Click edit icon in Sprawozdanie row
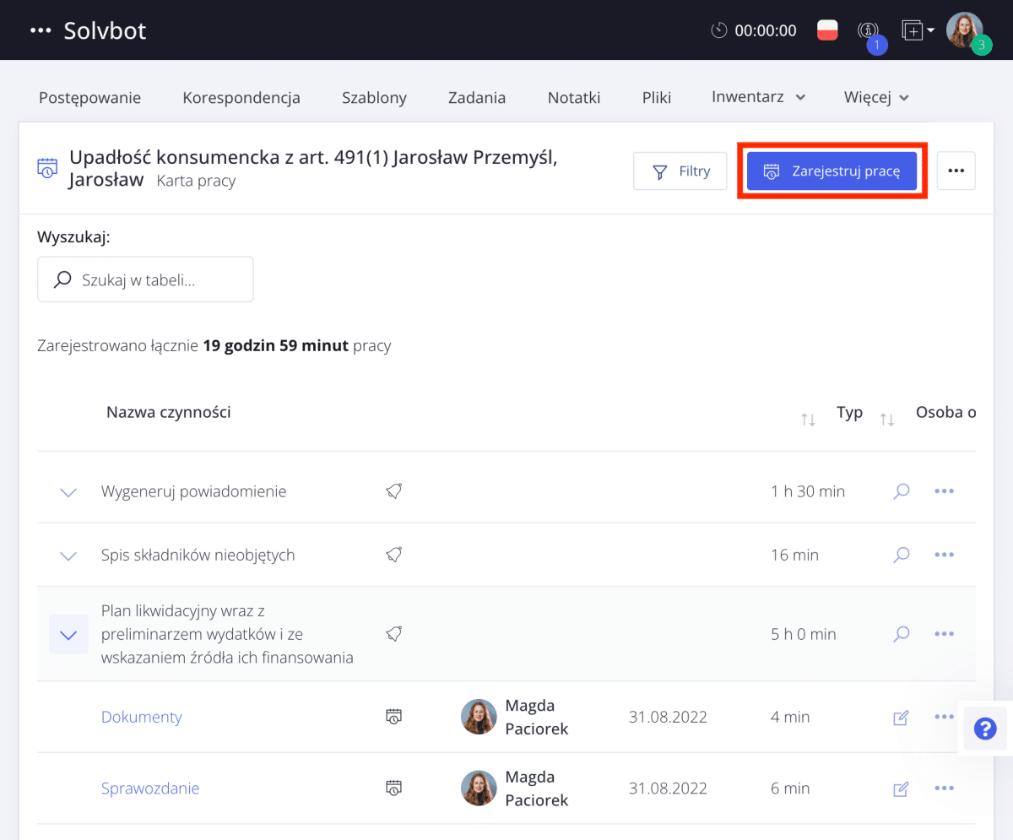 click(x=901, y=789)
